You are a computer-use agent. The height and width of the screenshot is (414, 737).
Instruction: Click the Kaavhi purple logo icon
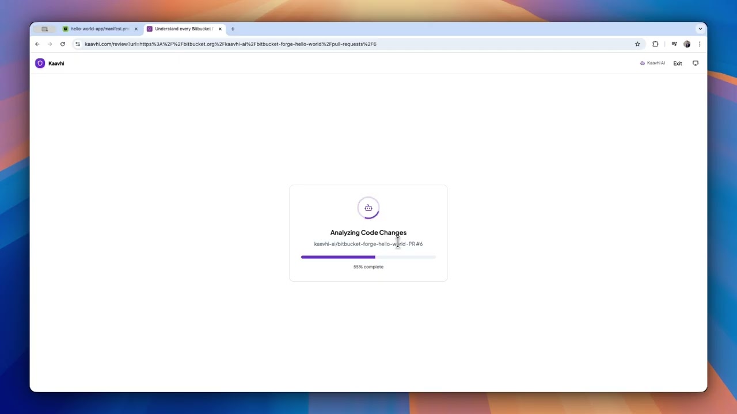coord(40,63)
